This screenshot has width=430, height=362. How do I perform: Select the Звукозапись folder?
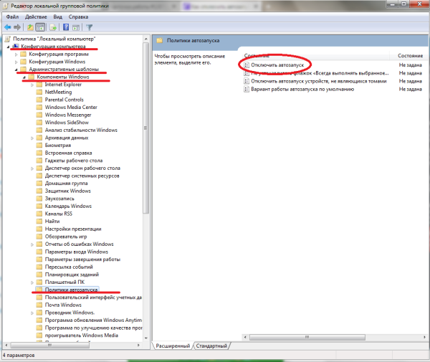pyautogui.click(x=59, y=199)
